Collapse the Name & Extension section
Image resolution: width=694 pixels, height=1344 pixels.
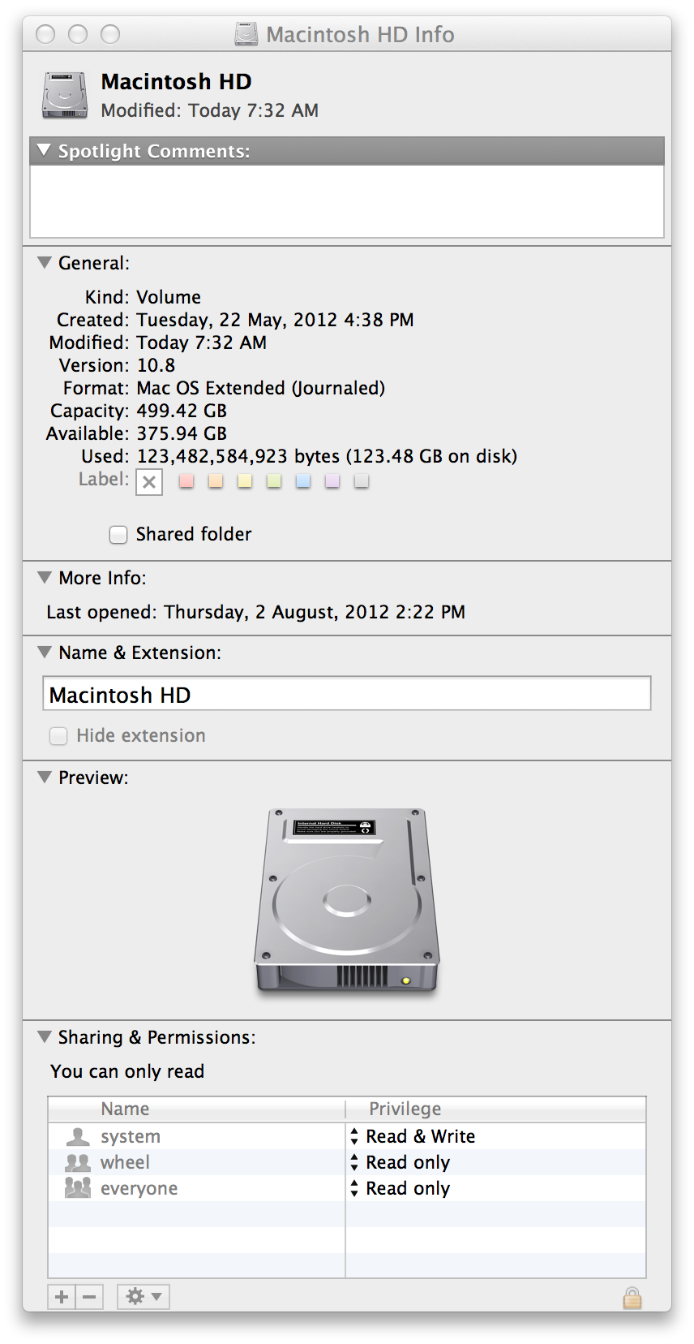pyautogui.click(x=45, y=652)
